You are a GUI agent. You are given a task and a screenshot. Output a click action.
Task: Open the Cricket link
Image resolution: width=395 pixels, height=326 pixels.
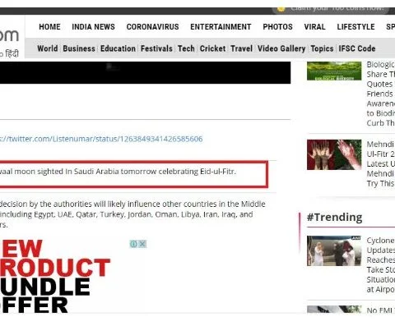coord(212,48)
